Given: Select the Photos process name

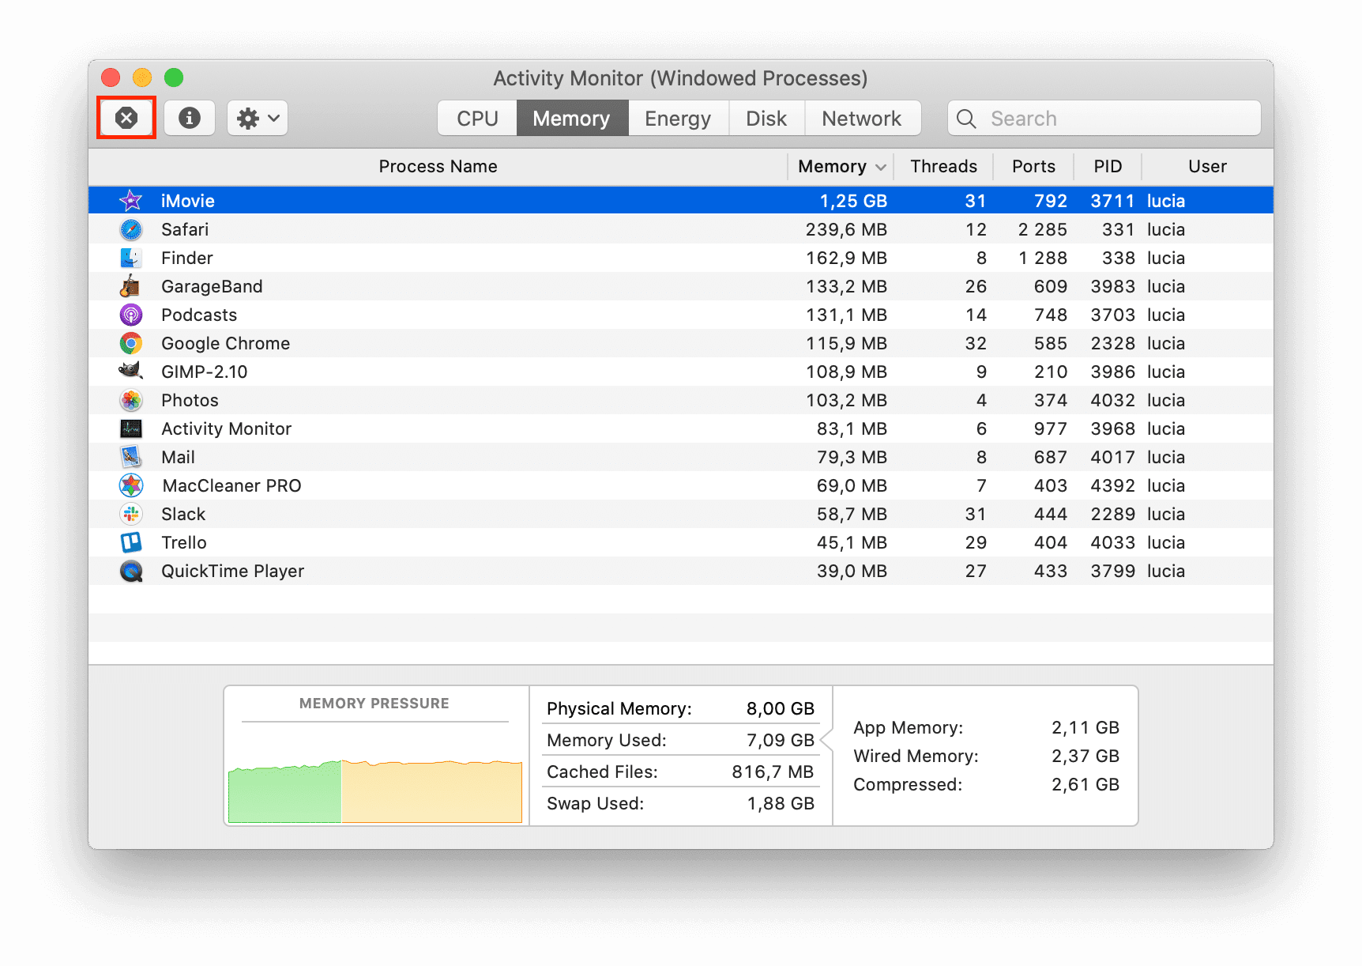Looking at the screenshot, I should [190, 400].
